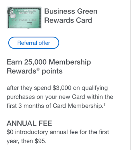
Task: Click the centurion portrait on the card image
Action: click(11, 11)
